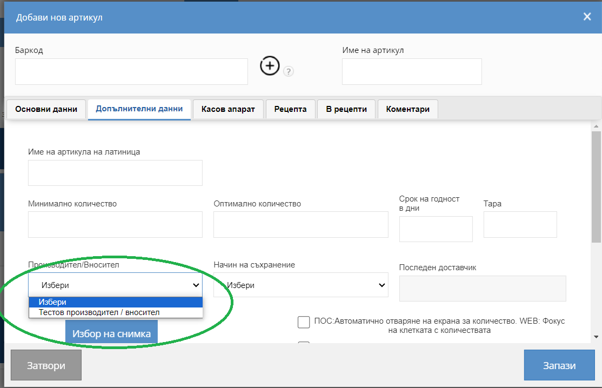Focus the Срок на годност в дни field
This screenshot has width=602, height=388.
[x=436, y=229]
